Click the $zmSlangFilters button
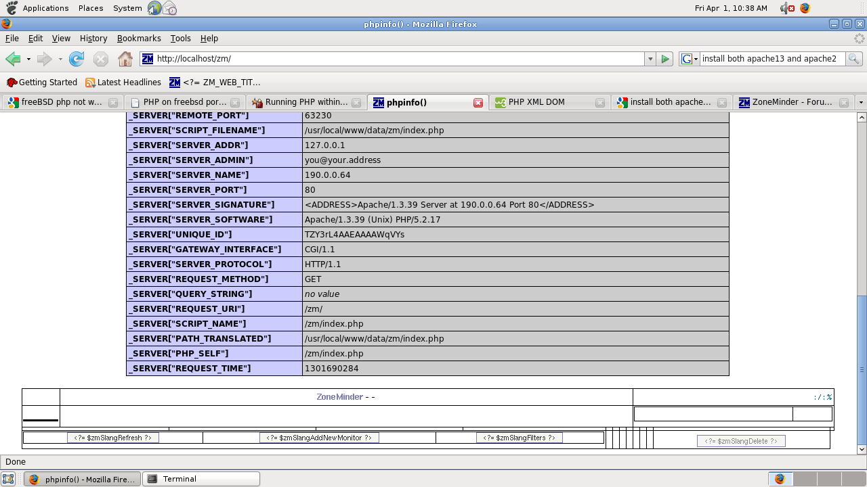 point(520,438)
